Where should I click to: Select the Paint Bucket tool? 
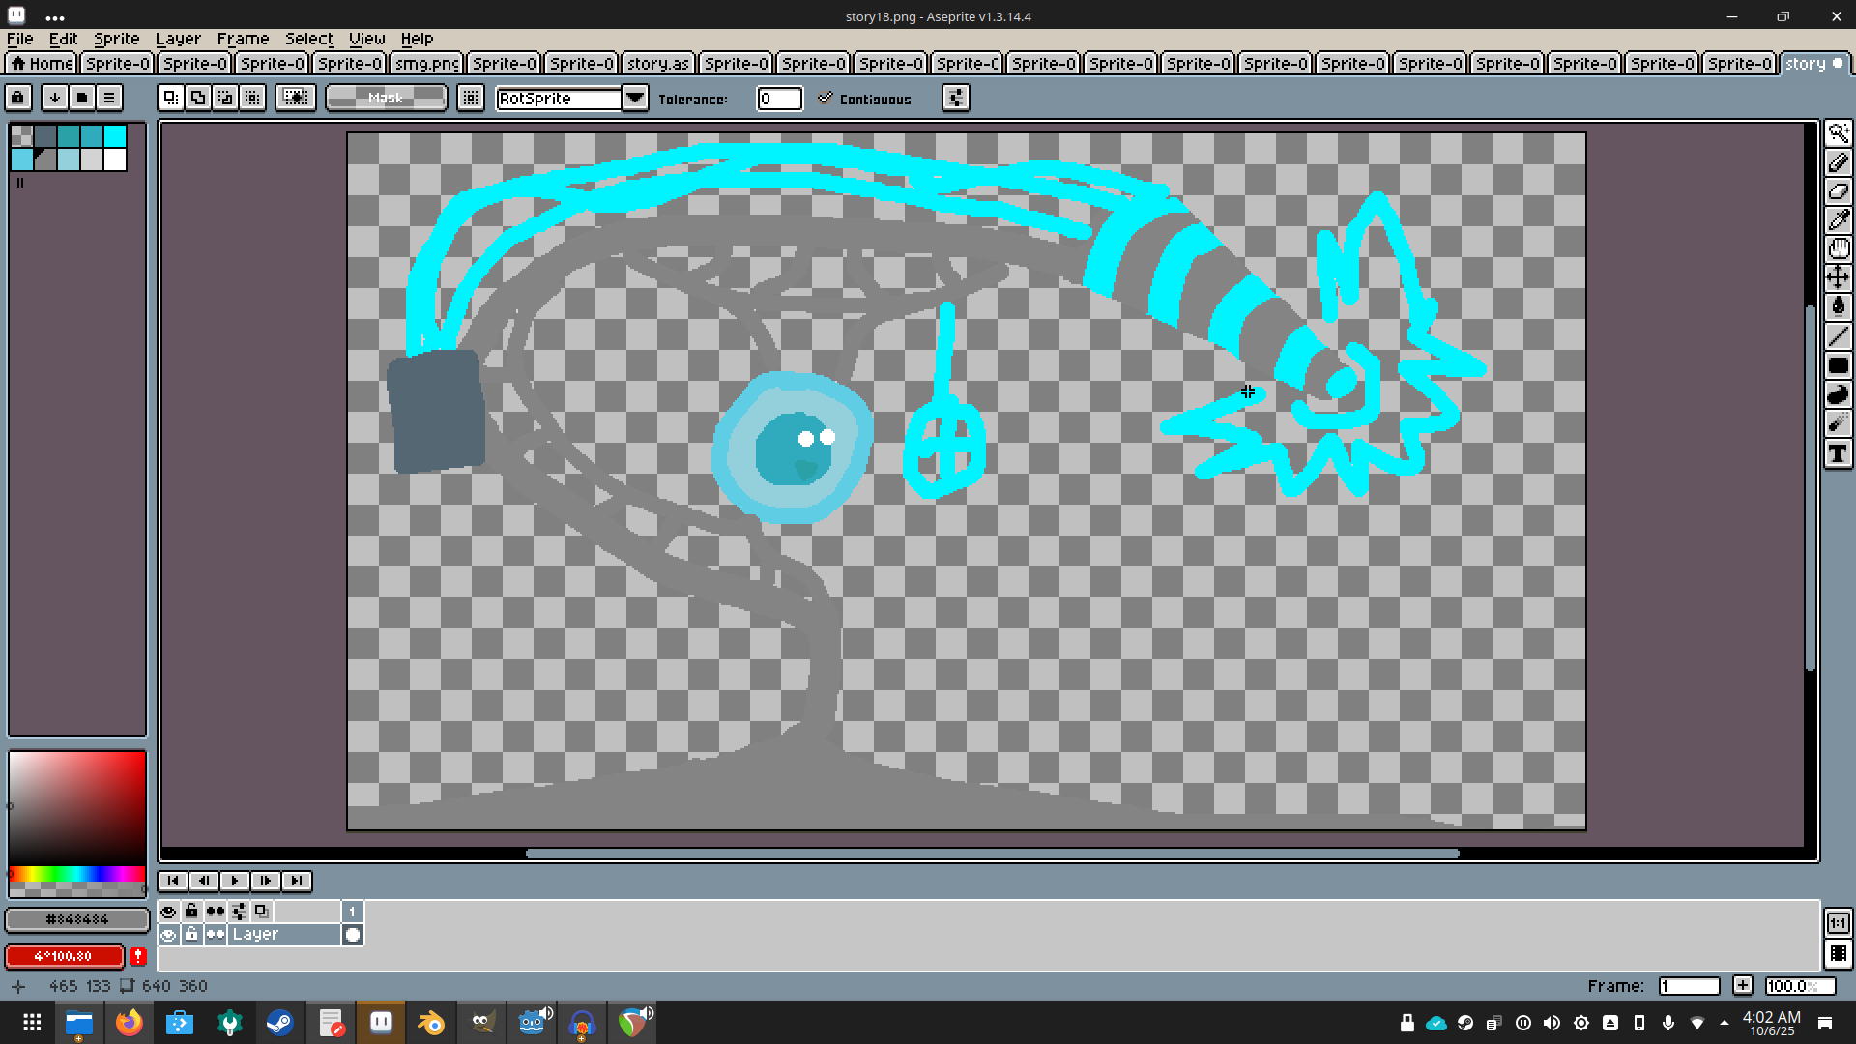(1838, 307)
